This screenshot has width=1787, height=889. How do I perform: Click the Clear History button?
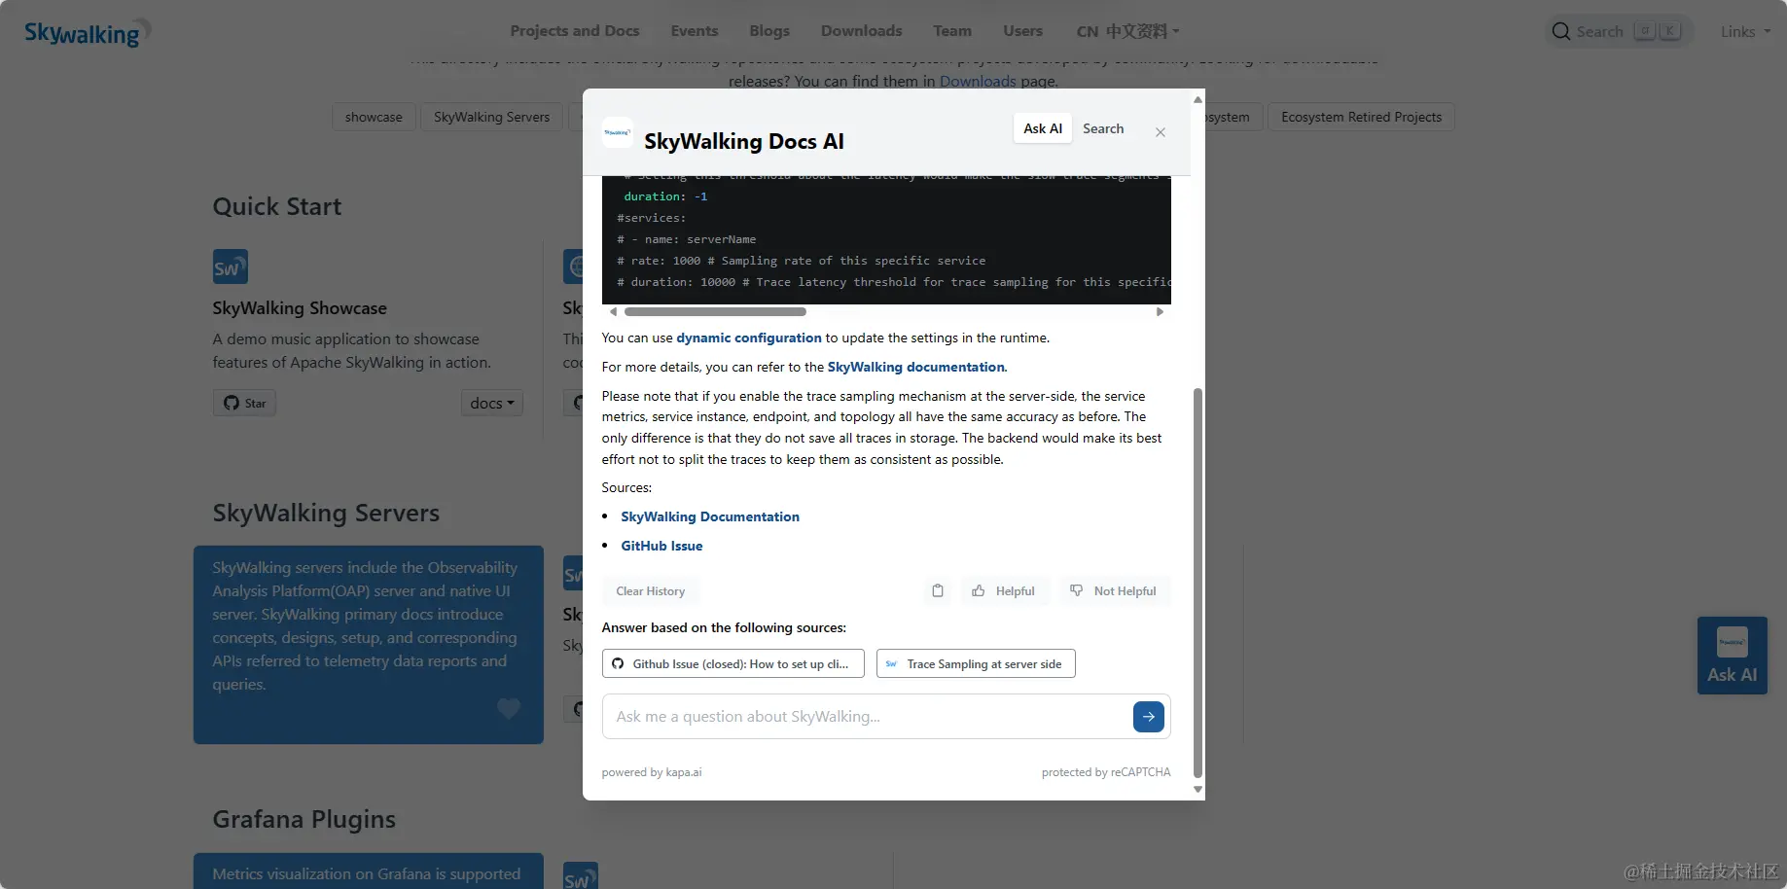coord(650,591)
